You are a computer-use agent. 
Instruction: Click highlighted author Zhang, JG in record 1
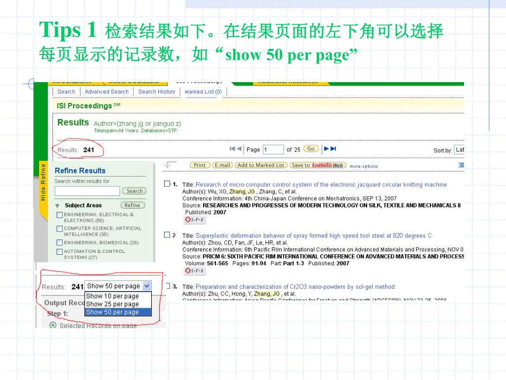pyautogui.click(x=242, y=191)
